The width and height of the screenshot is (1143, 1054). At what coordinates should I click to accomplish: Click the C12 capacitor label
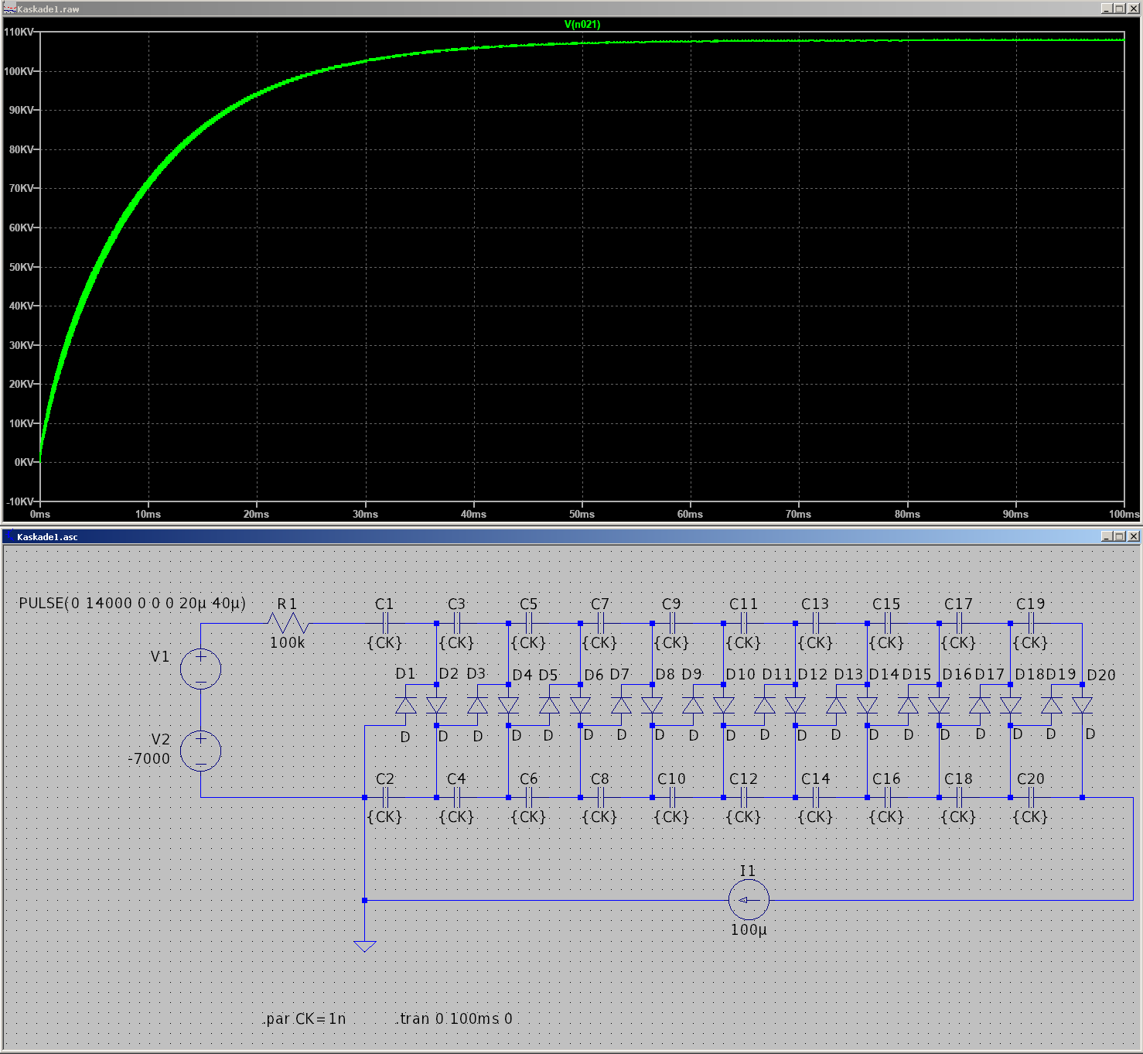click(743, 779)
